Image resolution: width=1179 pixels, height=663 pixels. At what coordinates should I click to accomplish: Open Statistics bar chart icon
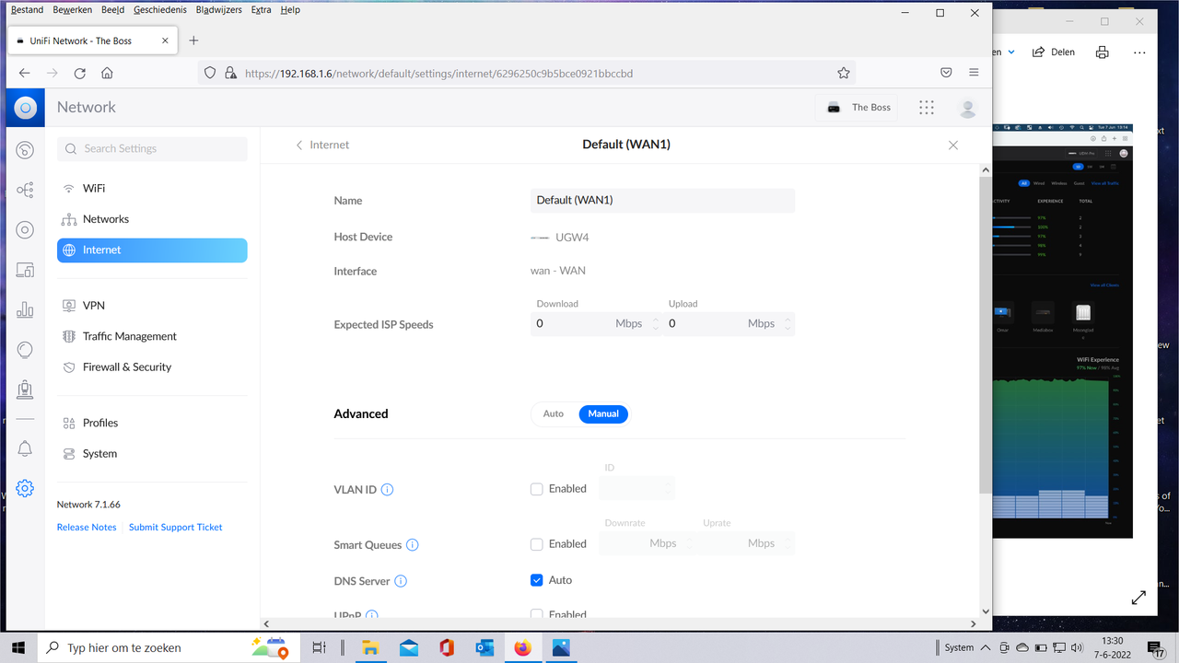[25, 309]
